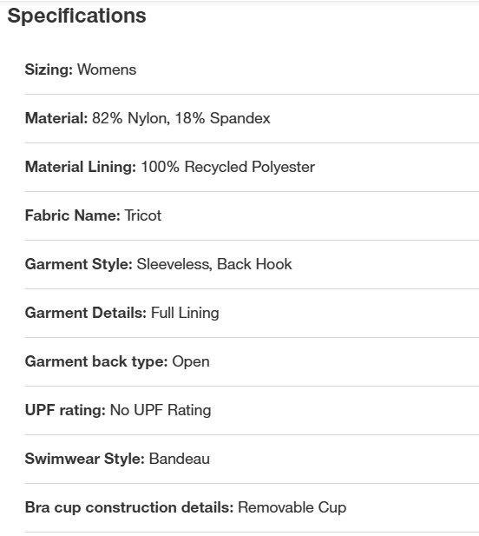Image resolution: width=479 pixels, height=536 pixels.
Task: Click the Tricot fabric value
Action: click(143, 215)
